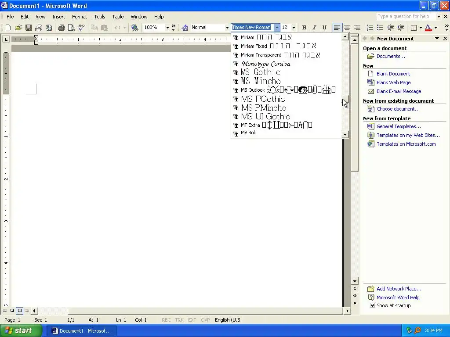The image size is (450, 337).
Task: Click the New Blank Document toolbar icon
Action: pyautogui.click(x=8, y=28)
